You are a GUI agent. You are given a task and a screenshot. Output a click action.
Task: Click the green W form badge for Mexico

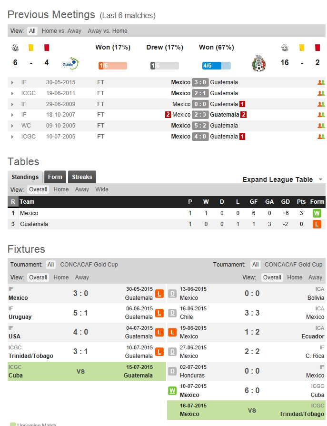(x=317, y=213)
